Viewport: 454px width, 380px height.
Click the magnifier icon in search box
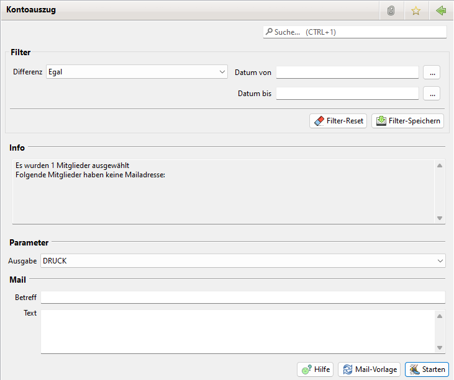[x=269, y=32]
